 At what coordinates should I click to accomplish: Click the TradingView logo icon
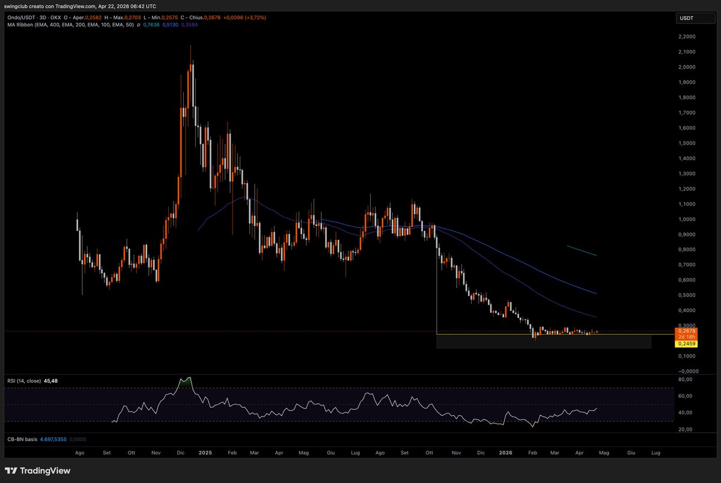(11, 471)
